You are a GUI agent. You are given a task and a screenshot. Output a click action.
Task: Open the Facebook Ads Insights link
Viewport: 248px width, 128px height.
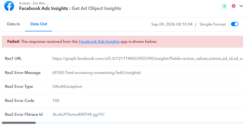(x=99, y=42)
